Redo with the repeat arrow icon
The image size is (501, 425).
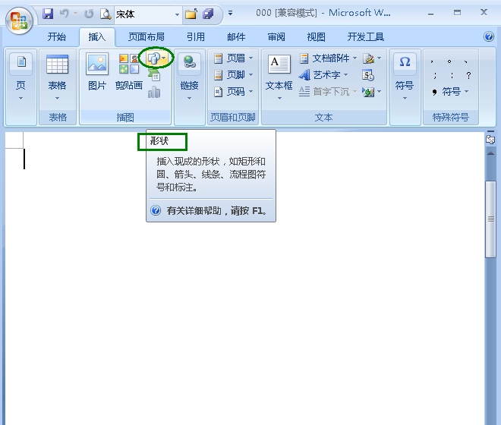click(x=89, y=14)
